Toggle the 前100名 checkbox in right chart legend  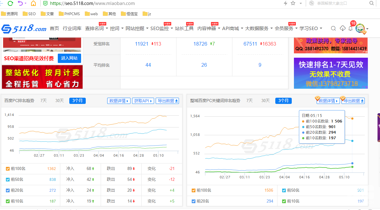(x=194, y=190)
